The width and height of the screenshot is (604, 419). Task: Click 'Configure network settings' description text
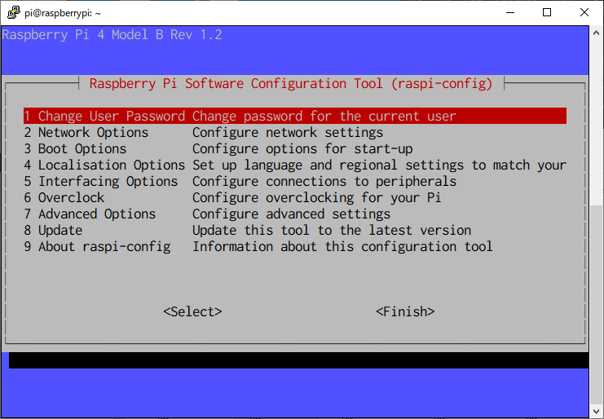[x=288, y=133]
